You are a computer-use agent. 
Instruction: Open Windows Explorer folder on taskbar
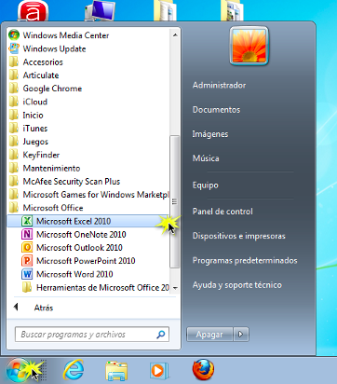pos(116,370)
